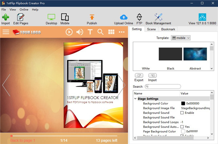Click settings list scroll down arrow

pyautogui.click(x=212, y=134)
